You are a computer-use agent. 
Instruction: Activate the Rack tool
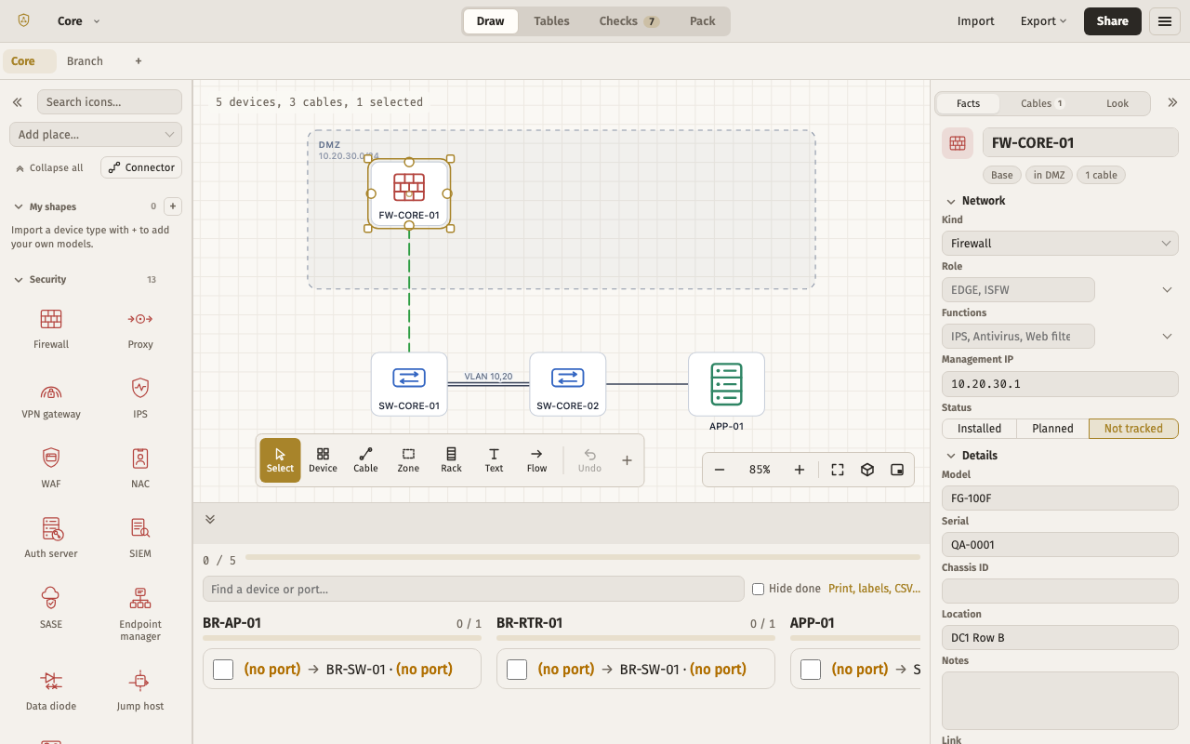(451, 460)
